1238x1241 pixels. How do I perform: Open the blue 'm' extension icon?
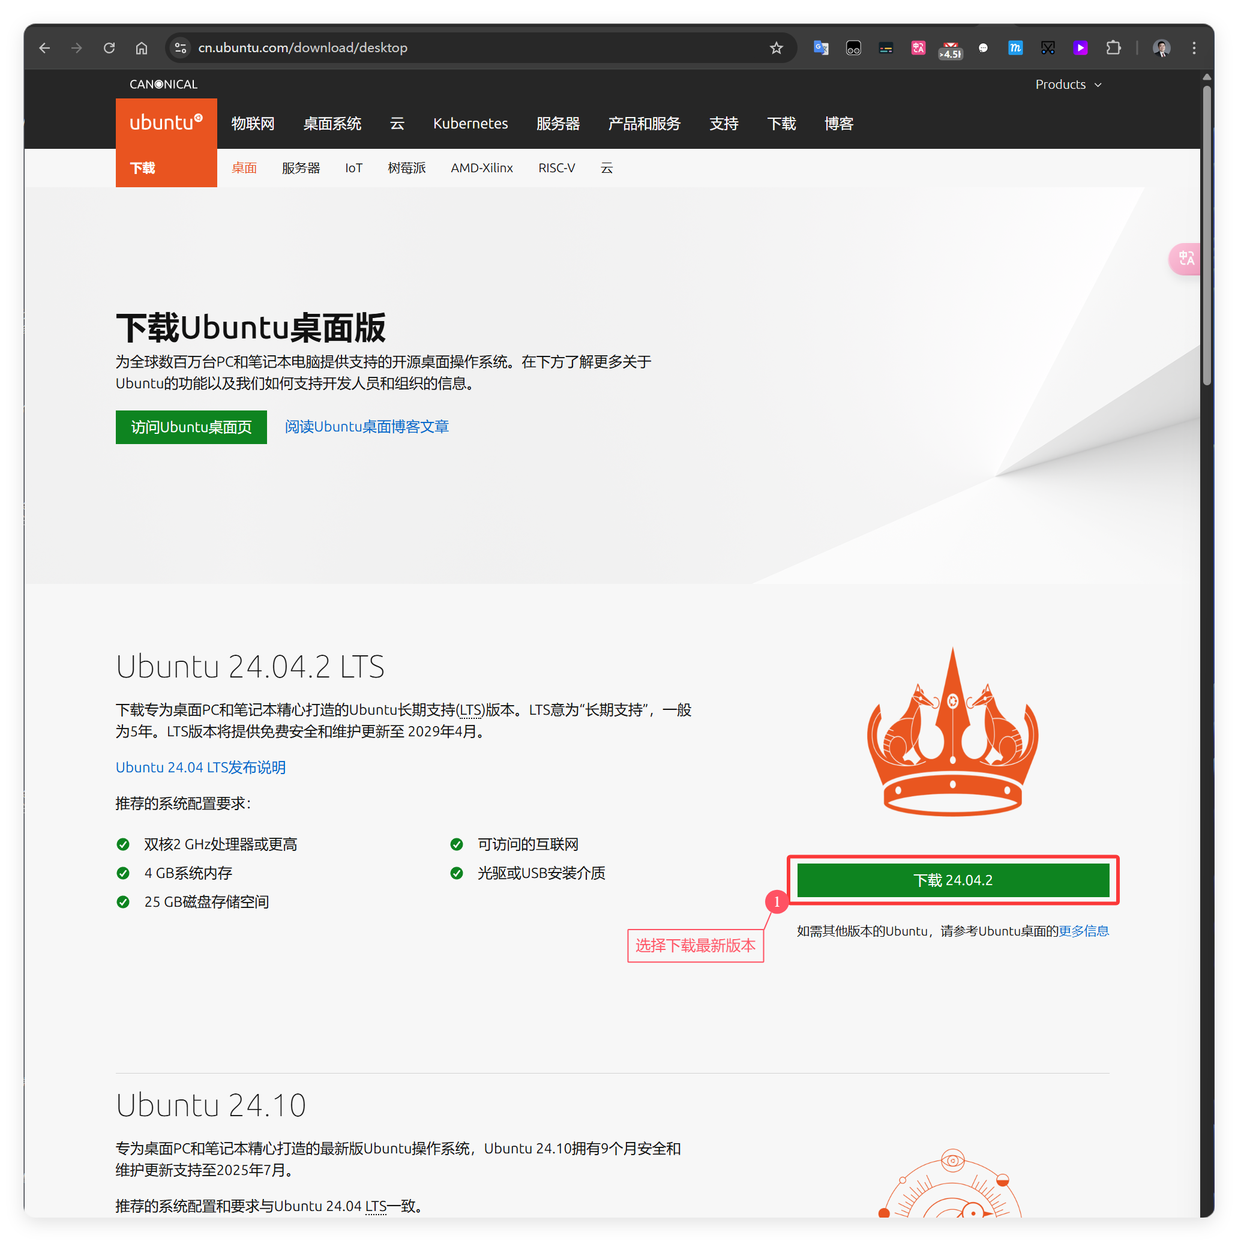point(1015,48)
